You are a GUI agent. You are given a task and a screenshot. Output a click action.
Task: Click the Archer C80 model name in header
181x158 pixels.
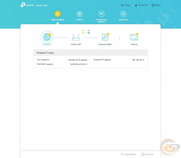click(x=42, y=6)
